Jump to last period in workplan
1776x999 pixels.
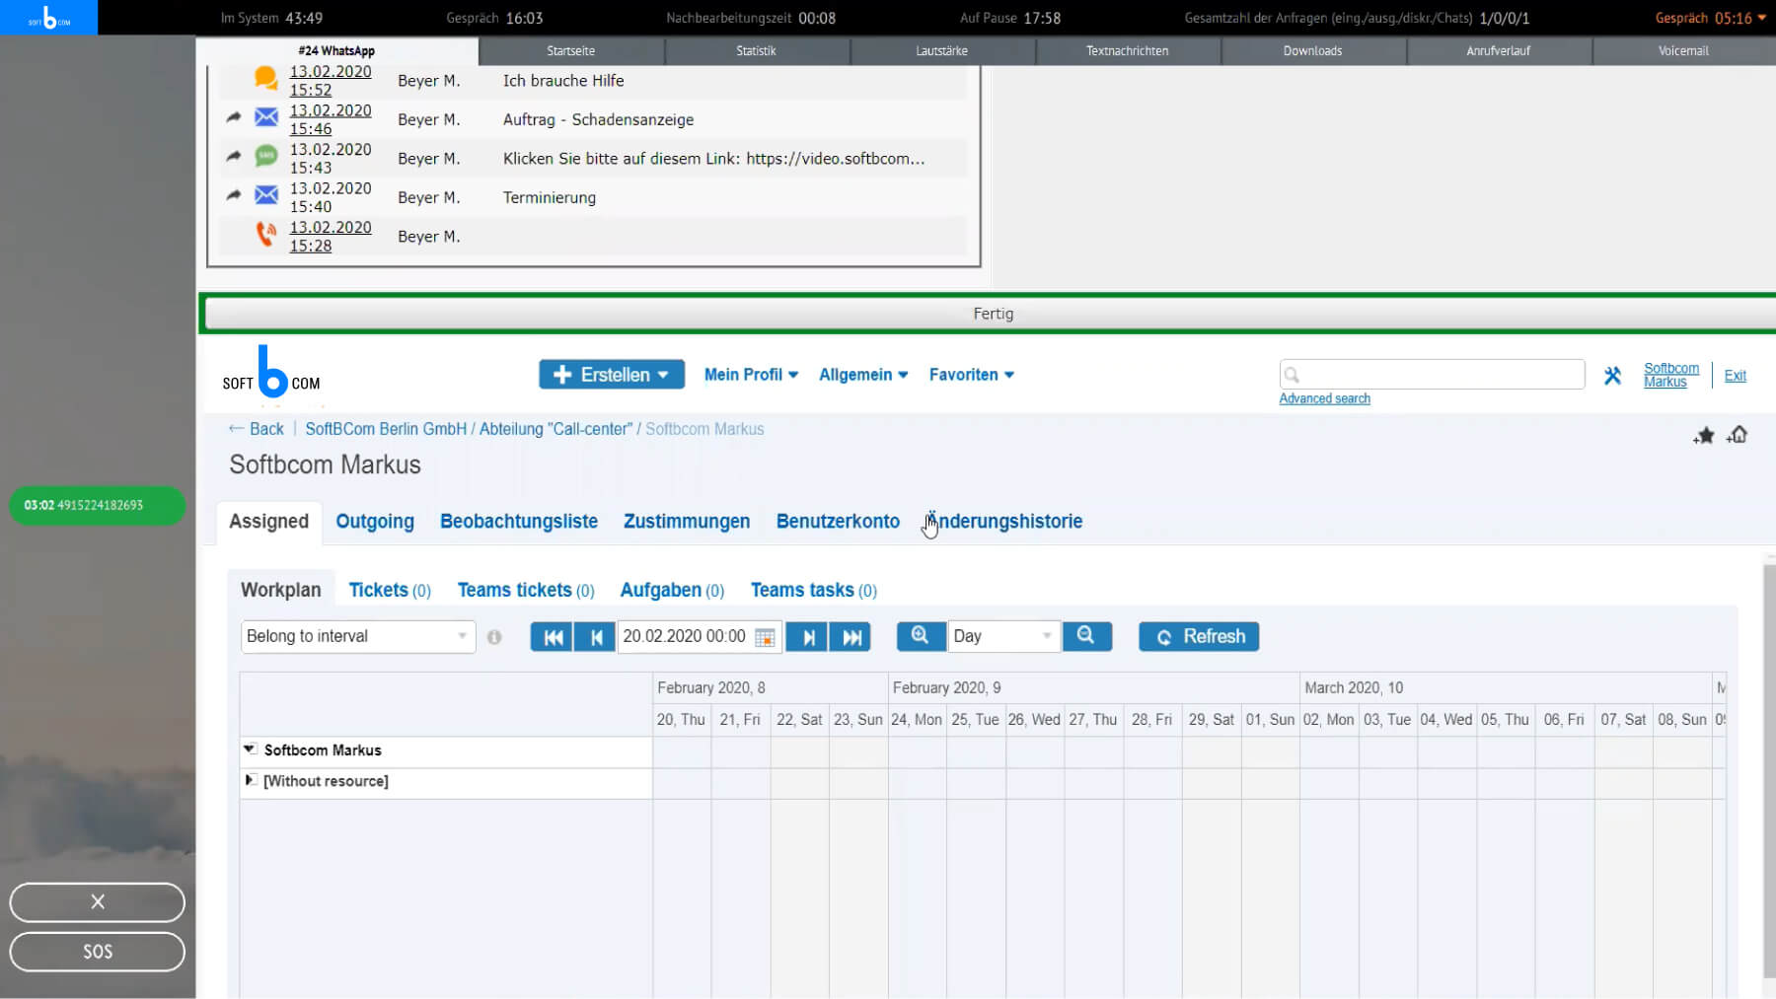[851, 637]
